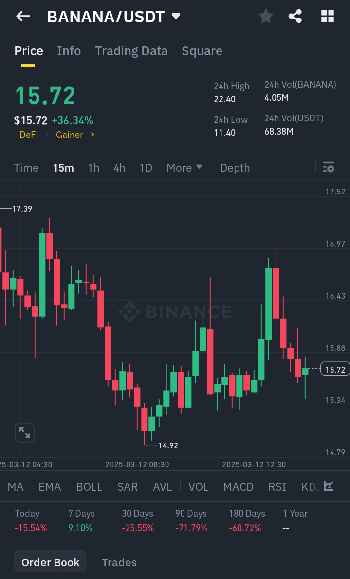Show the Depth chart
Screen dimensions: 350x579
pos(235,168)
